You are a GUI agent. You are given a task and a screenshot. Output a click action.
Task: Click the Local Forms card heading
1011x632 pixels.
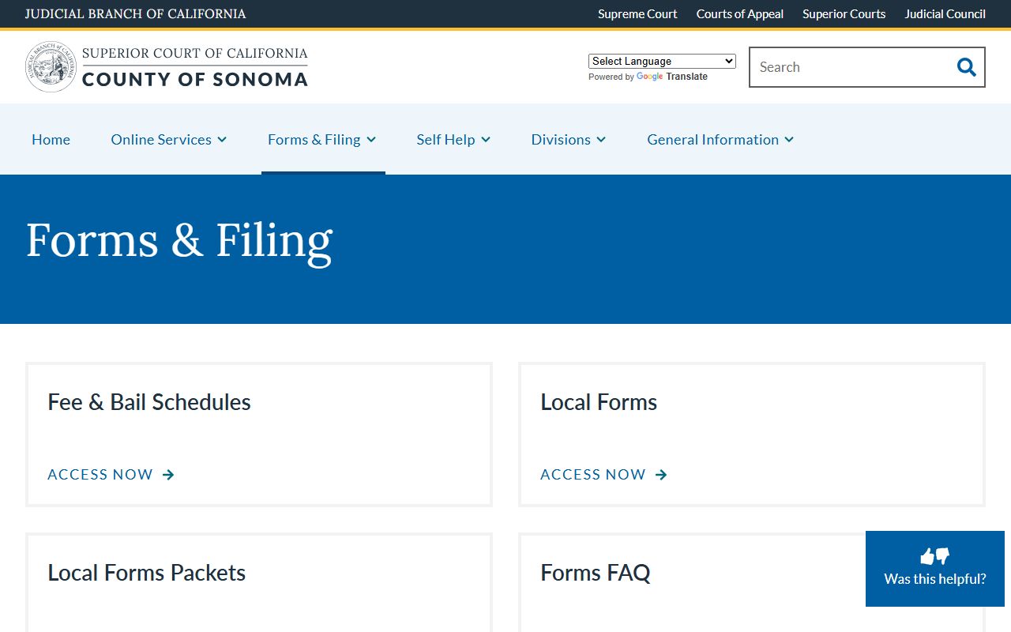(x=599, y=402)
